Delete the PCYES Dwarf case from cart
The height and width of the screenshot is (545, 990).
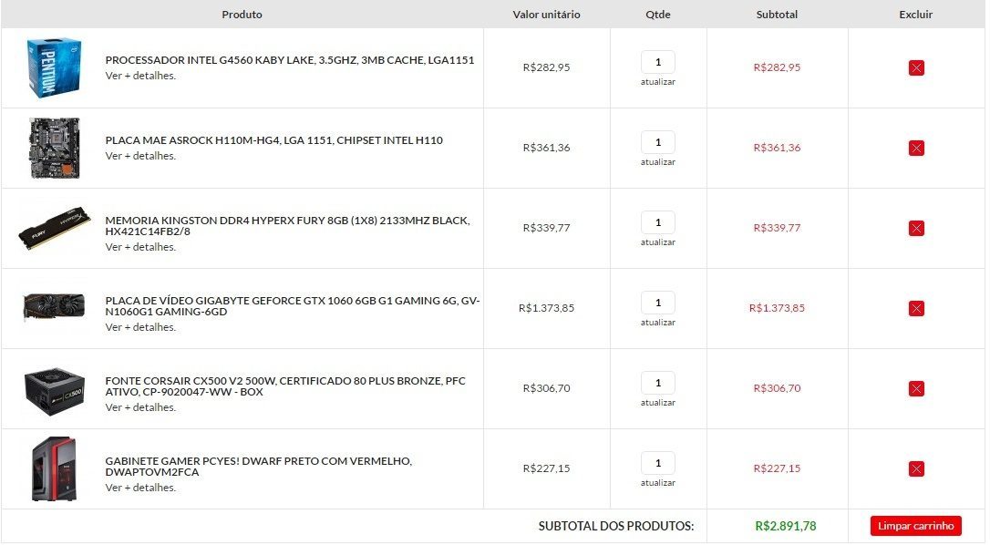(916, 468)
